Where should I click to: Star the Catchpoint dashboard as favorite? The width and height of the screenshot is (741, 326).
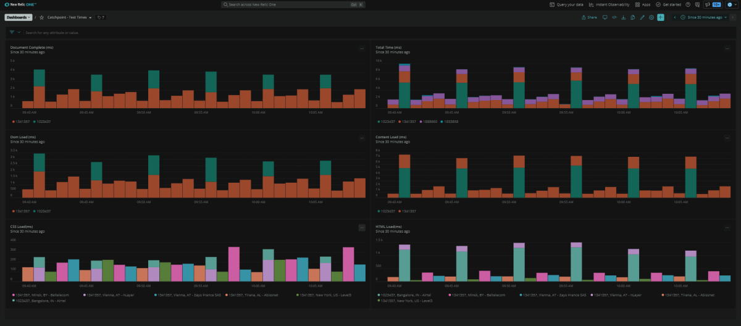41,17
